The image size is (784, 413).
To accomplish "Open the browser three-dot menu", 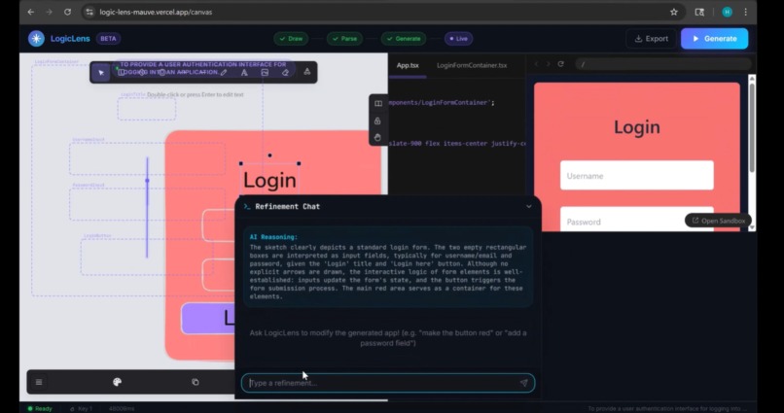I will click(745, 12).
